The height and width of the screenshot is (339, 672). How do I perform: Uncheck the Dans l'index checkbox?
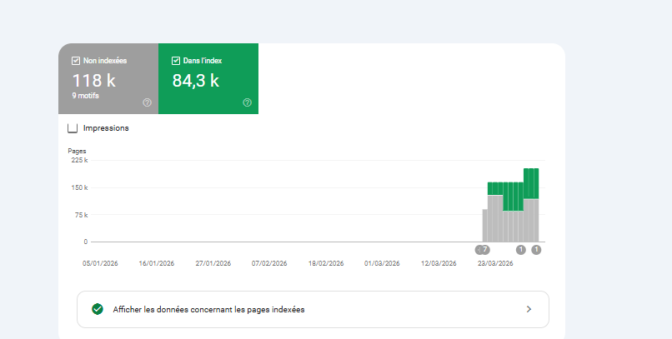pos(176,61)
